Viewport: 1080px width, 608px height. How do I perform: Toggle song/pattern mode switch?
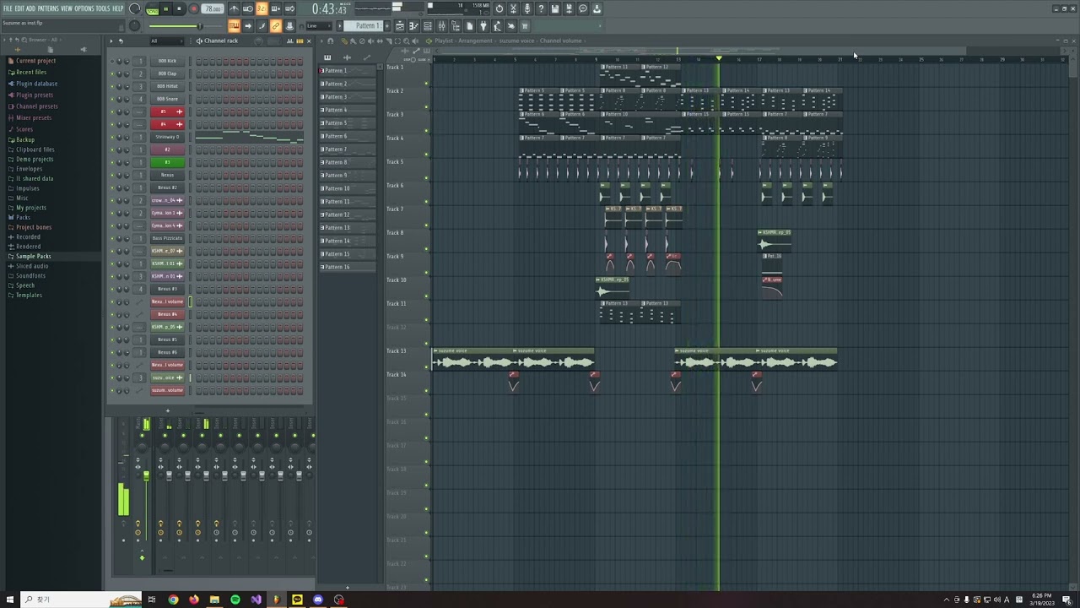click(153, 8)
